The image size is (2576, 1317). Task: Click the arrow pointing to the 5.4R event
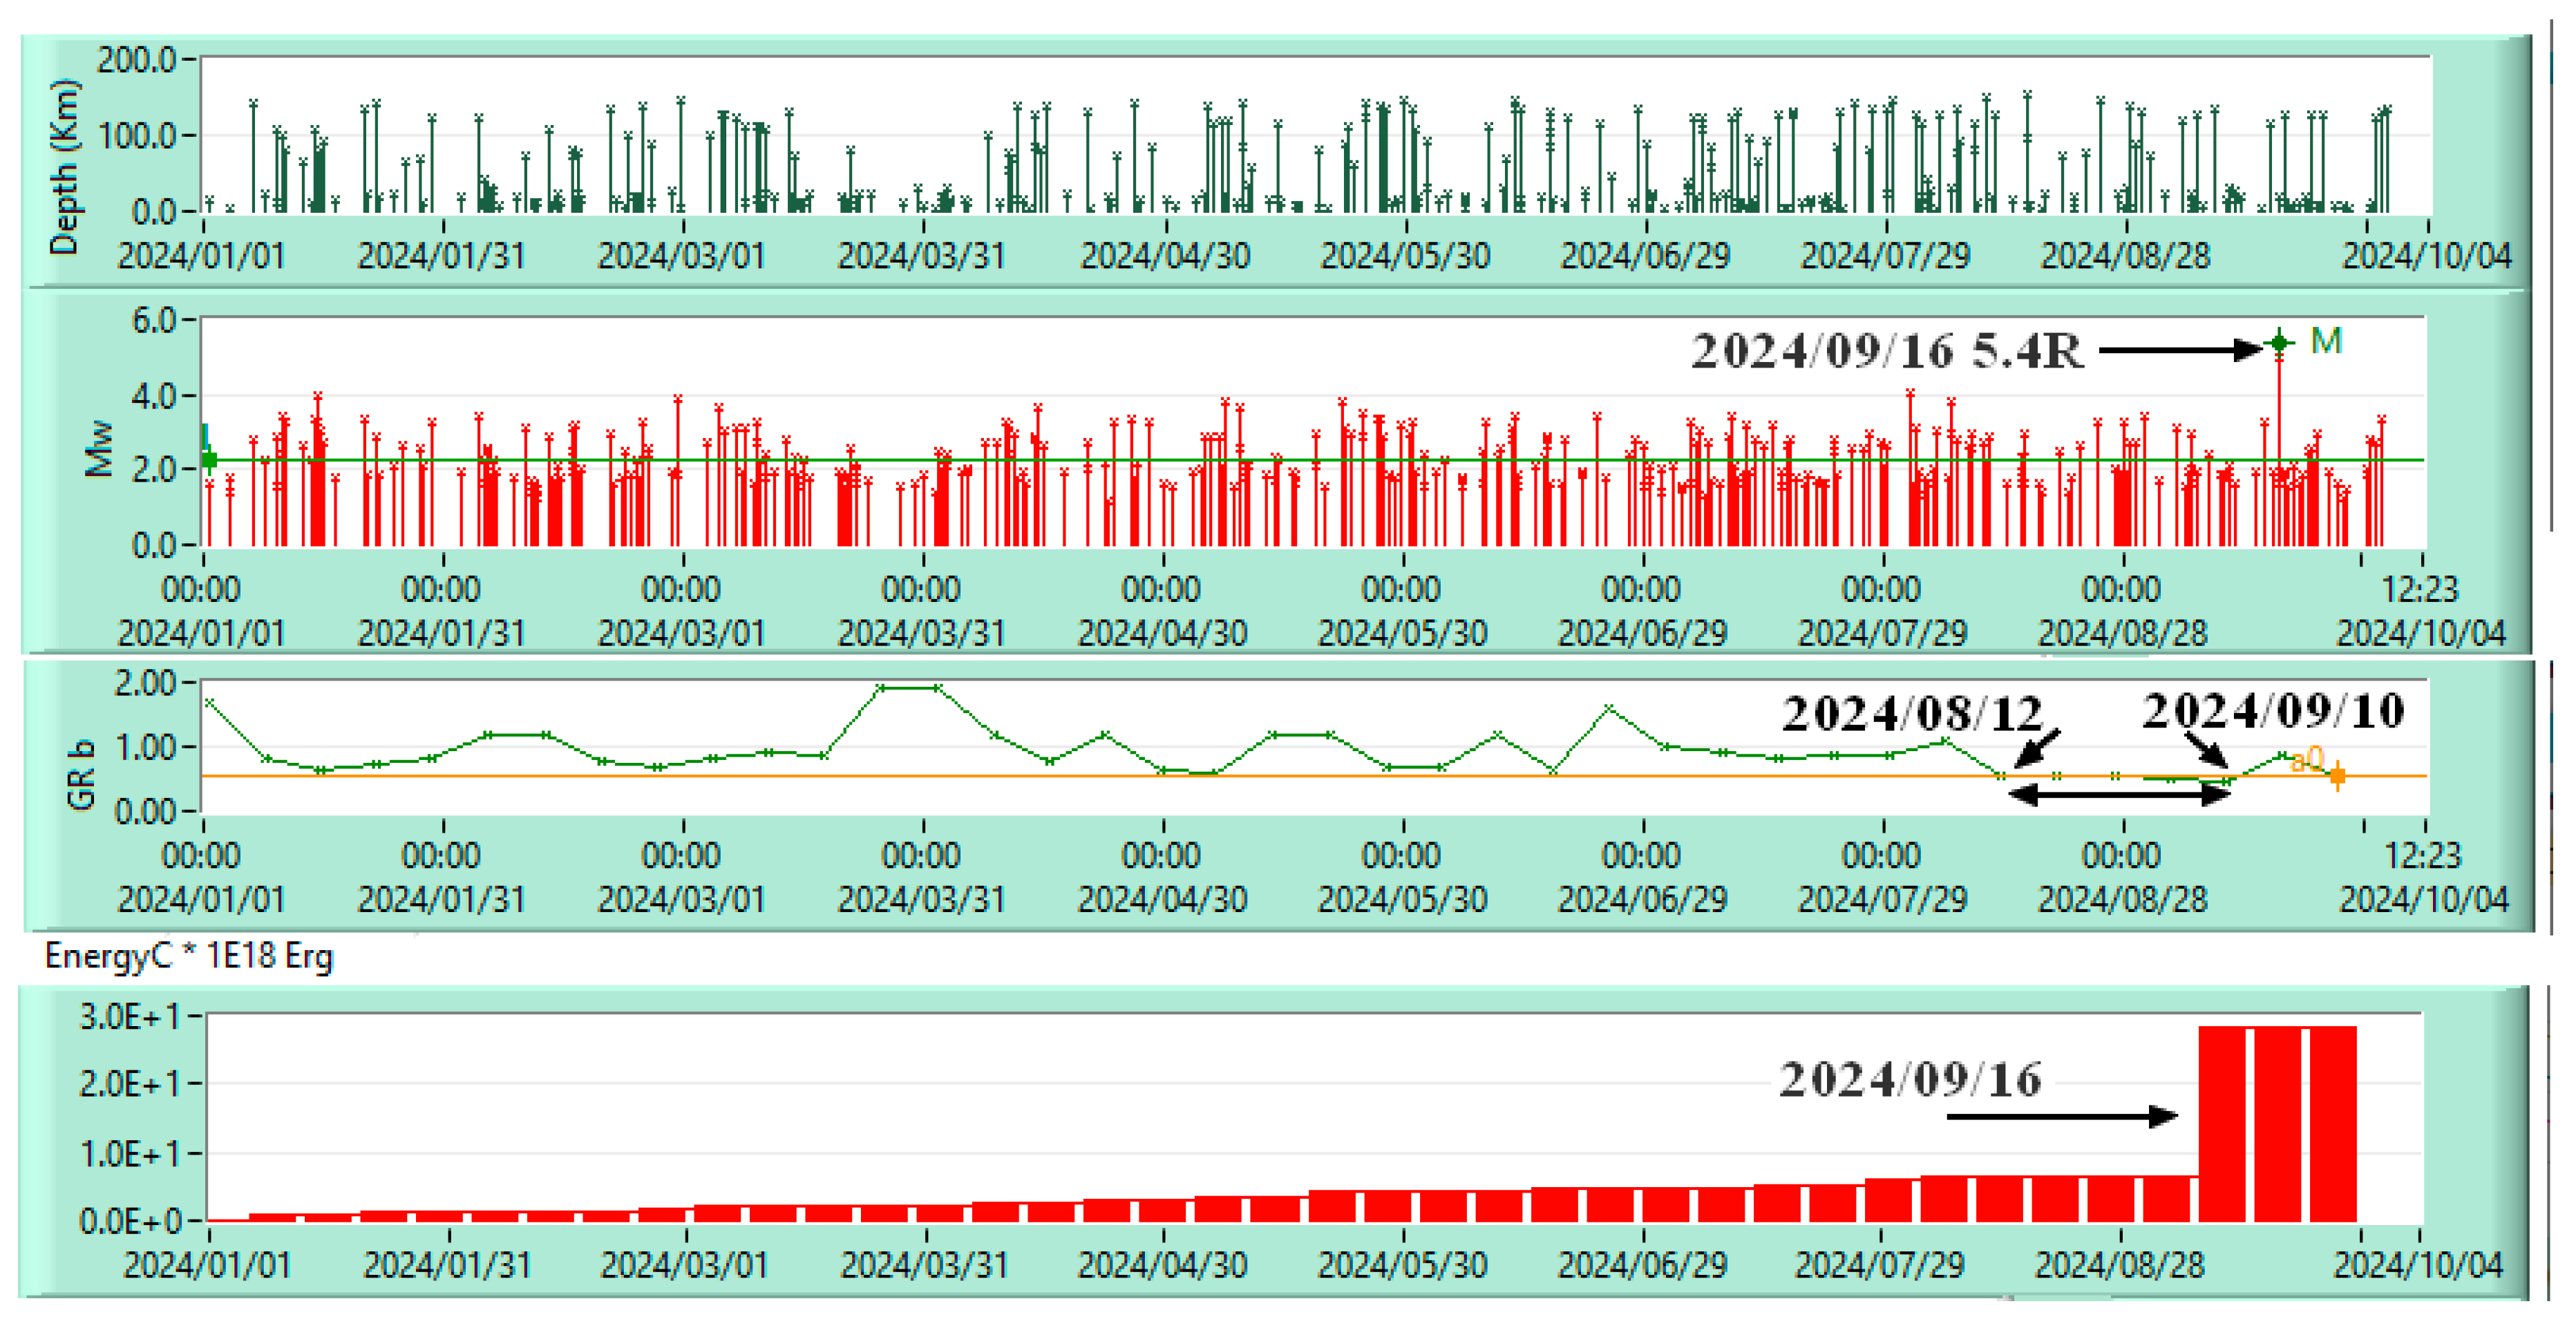coord(2180,349)
